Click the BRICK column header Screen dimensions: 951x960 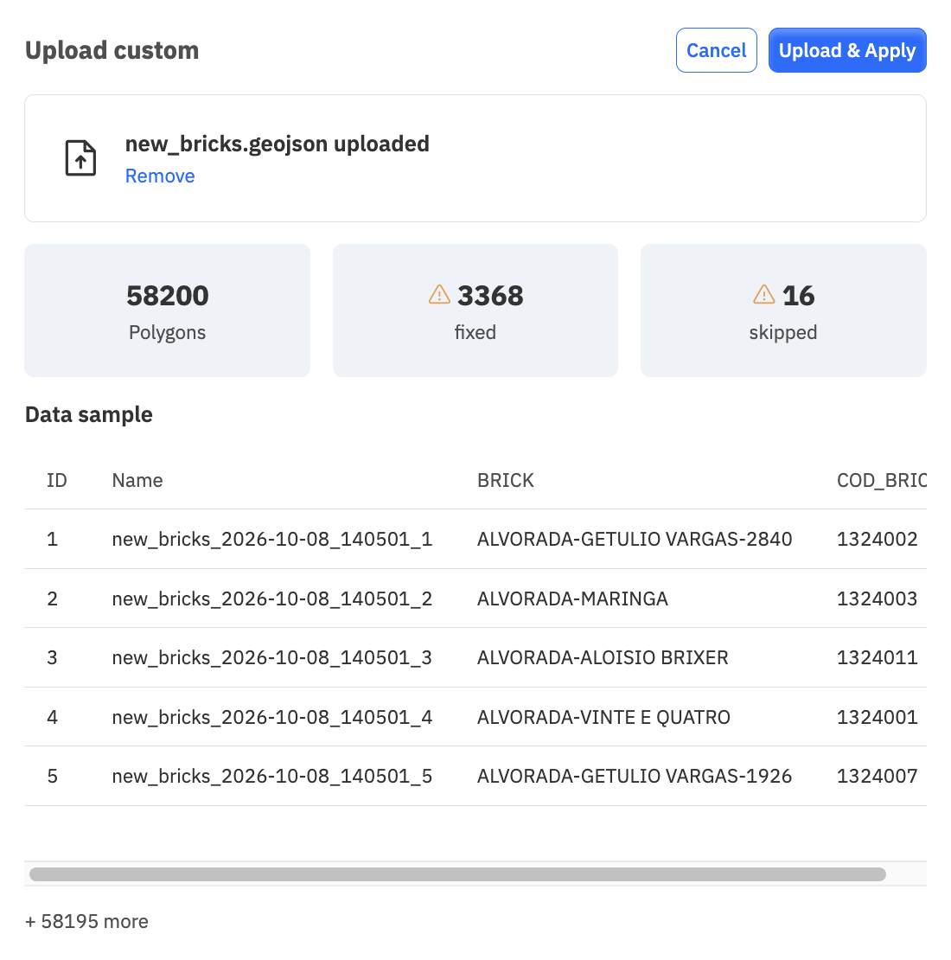(506, 481)
